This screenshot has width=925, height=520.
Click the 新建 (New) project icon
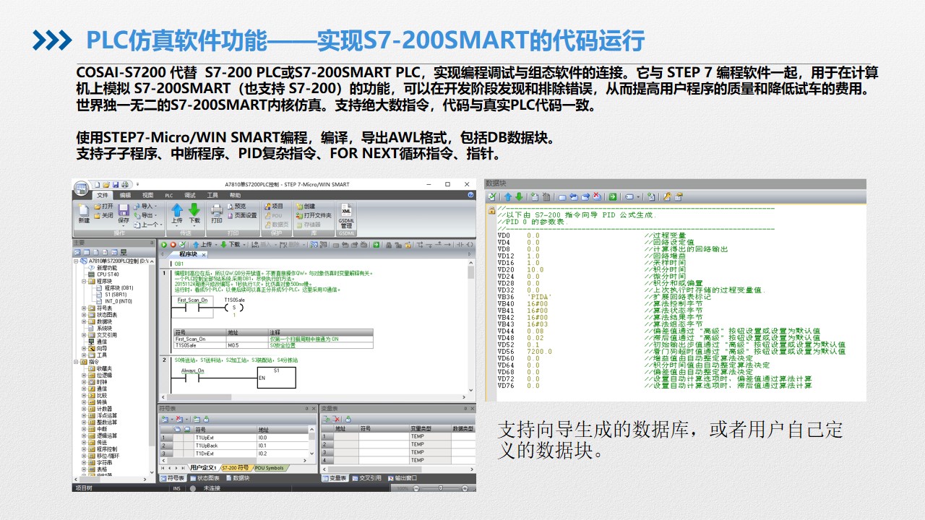84,212
